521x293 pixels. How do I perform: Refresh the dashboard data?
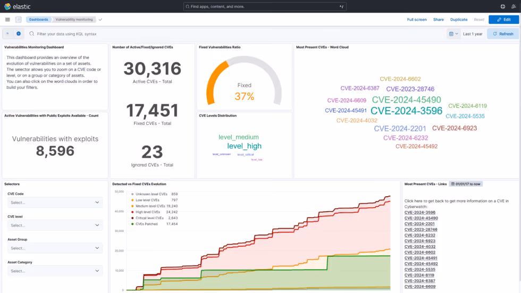point(503,34)
